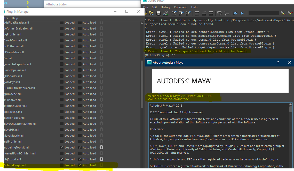This screenshot has width=294, height=171.
Task: Click Show History pane layout icon
Action: [x=197, y=13]
